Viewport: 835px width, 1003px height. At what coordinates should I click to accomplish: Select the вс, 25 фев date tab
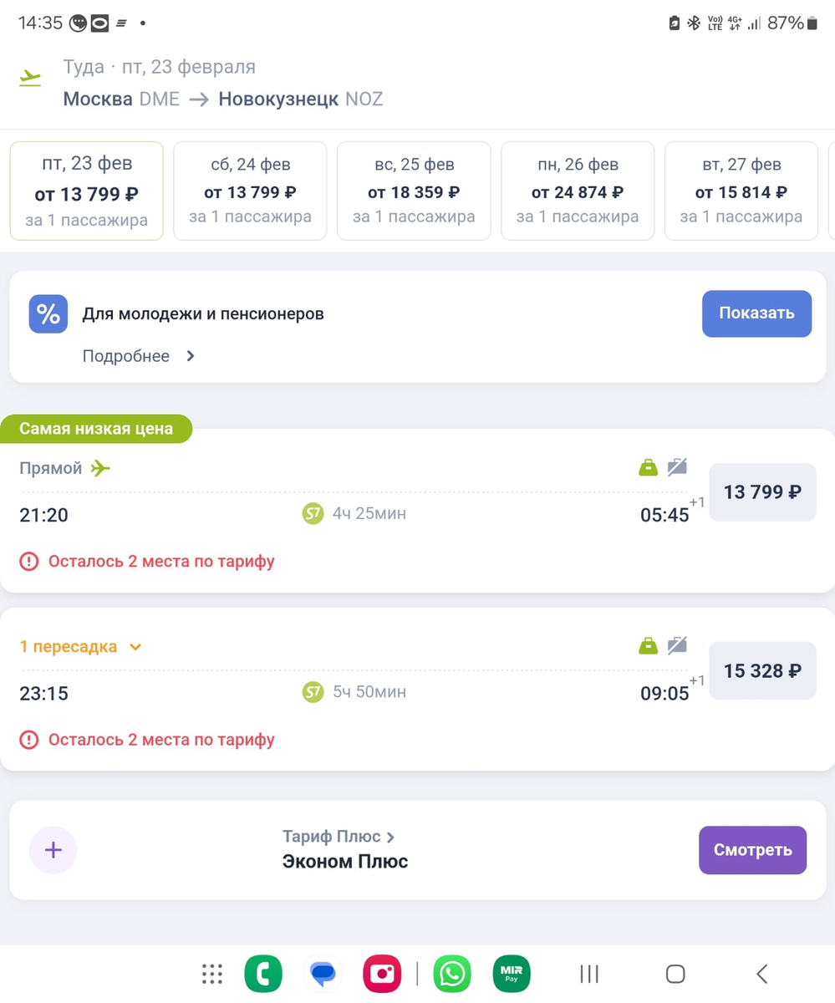pos(414,191)
